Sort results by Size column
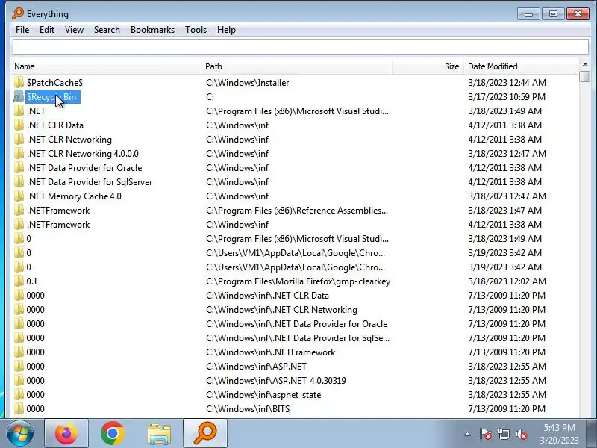This screenshot has width=597, height=448. click(428, 66)
